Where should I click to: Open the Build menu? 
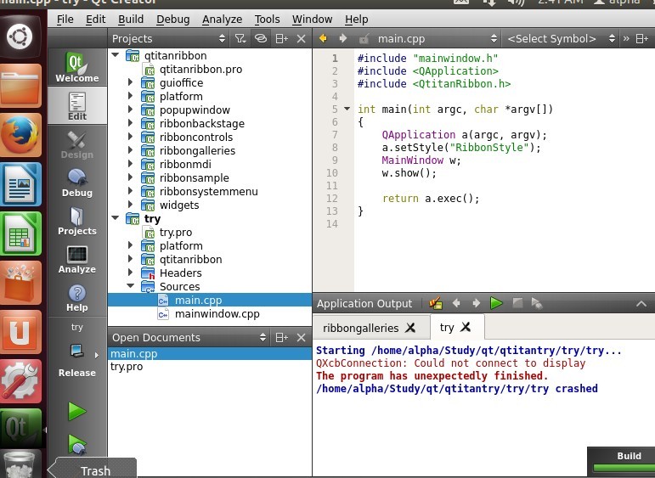coord(131,19)
